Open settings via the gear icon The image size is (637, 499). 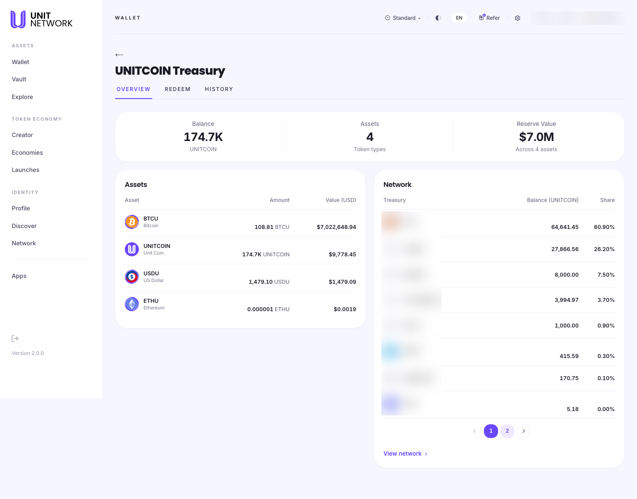point(518,18)
